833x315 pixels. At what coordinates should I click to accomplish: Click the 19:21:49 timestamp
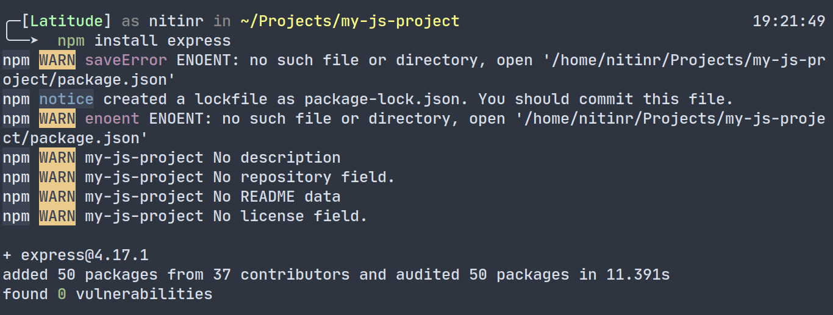(x=788, y=21)
